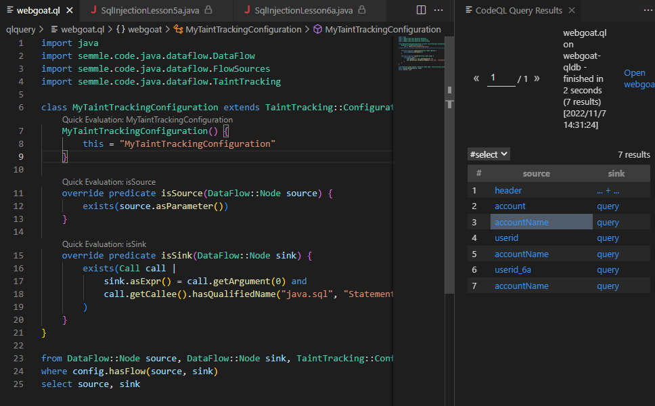The image size is (655, 406).
Task: Open the query sink in row 2
Action: 608,206
